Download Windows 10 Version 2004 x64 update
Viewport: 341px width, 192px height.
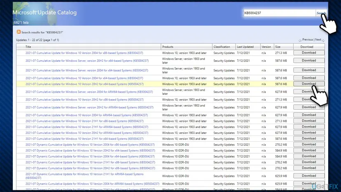309,78
